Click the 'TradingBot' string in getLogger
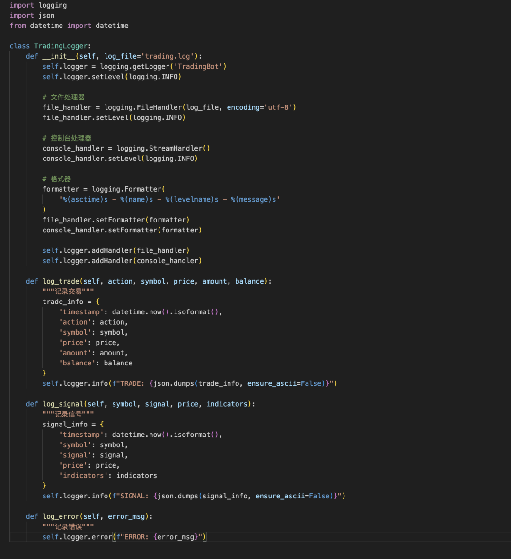 point(198,66)
